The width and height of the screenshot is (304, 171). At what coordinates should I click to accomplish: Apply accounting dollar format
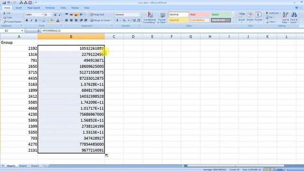117,20
